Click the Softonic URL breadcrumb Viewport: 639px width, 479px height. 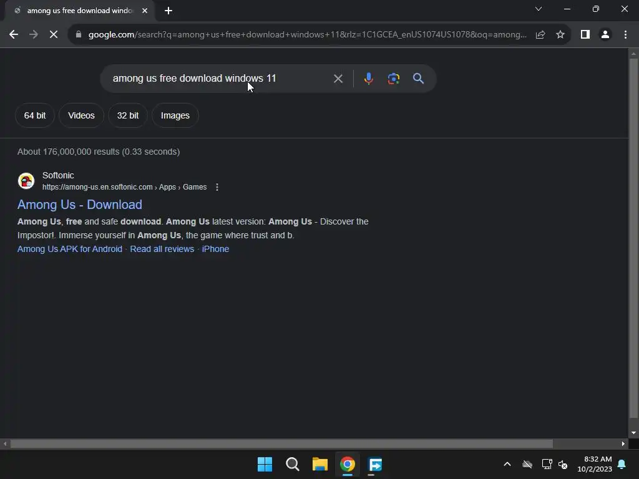point(124,187)
